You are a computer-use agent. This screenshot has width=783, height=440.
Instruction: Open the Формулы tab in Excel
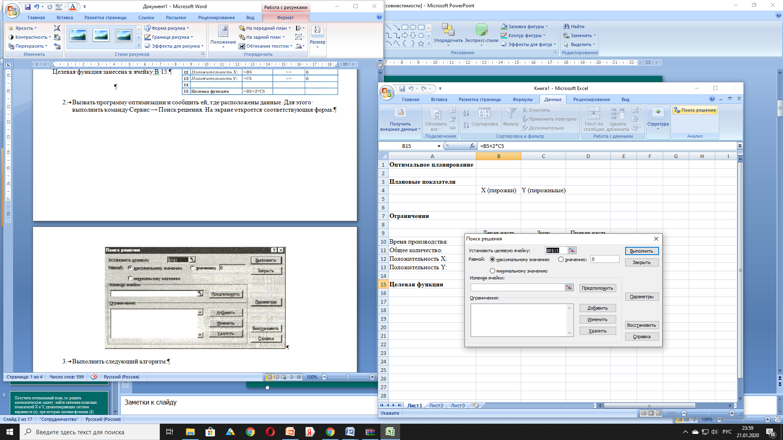click(x=522, y=99)
